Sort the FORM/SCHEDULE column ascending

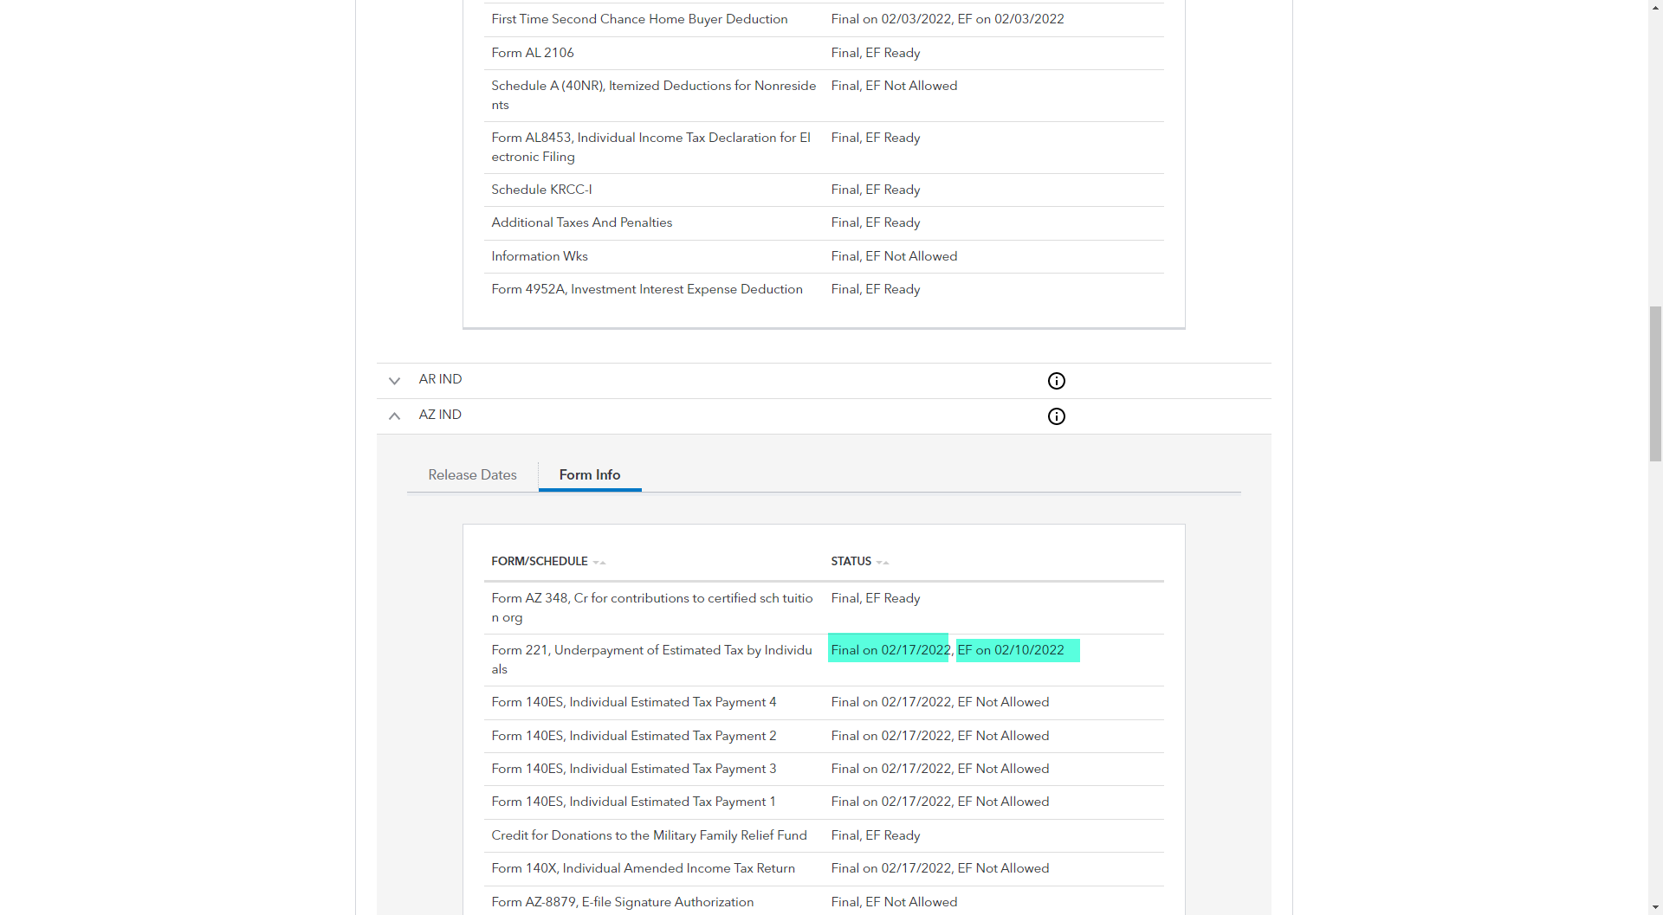pos(603,562)
